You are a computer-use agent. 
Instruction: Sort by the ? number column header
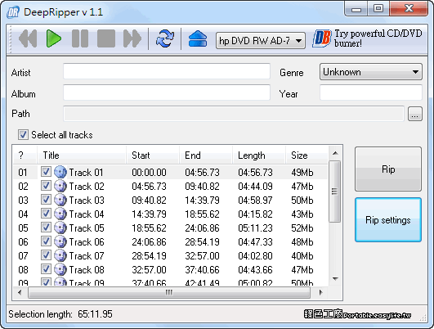coord(25,155)
